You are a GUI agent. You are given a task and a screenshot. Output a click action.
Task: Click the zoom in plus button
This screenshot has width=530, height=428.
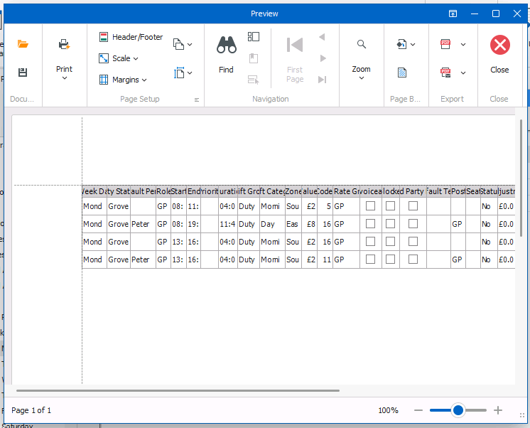(x=497, y=410)
